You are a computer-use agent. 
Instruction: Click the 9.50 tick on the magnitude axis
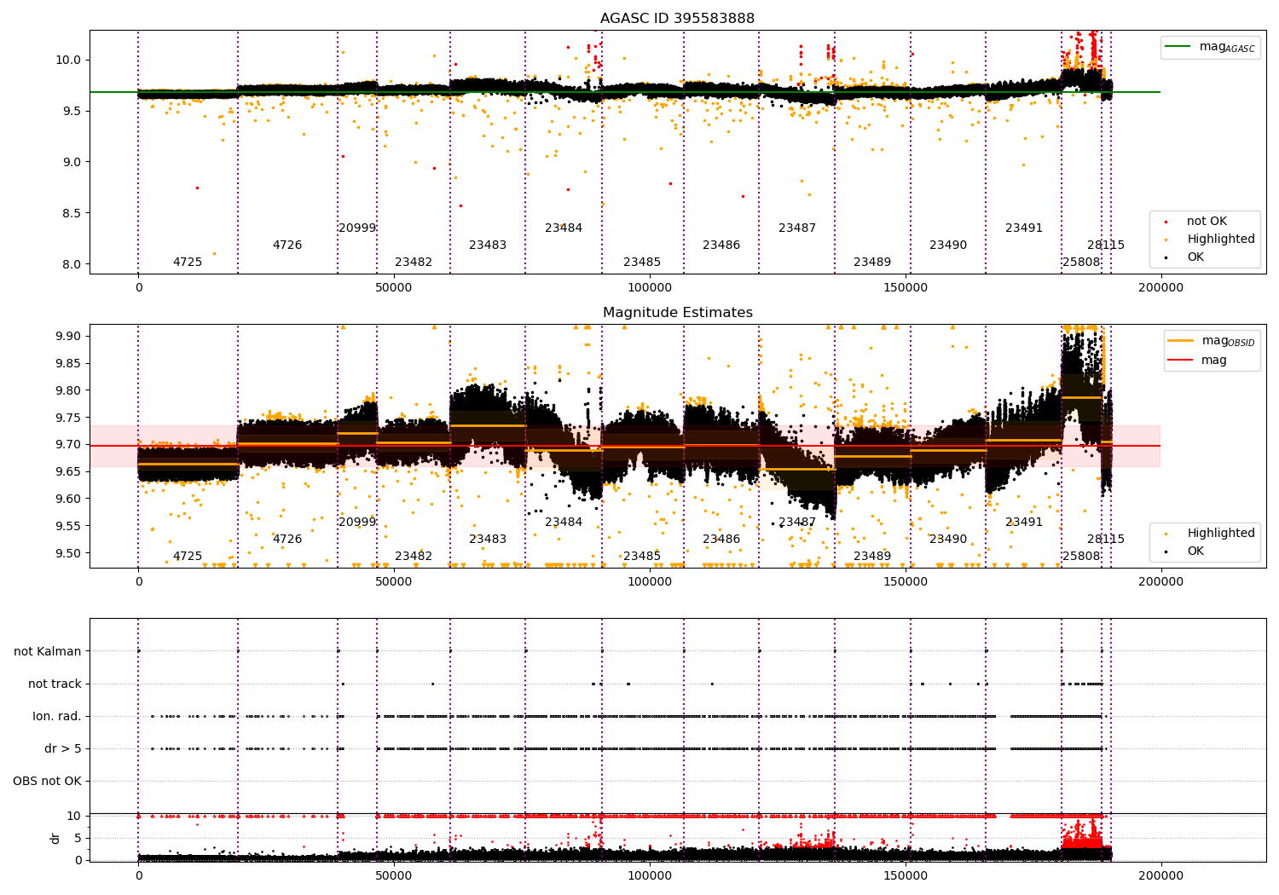click(x=70, y=553)
